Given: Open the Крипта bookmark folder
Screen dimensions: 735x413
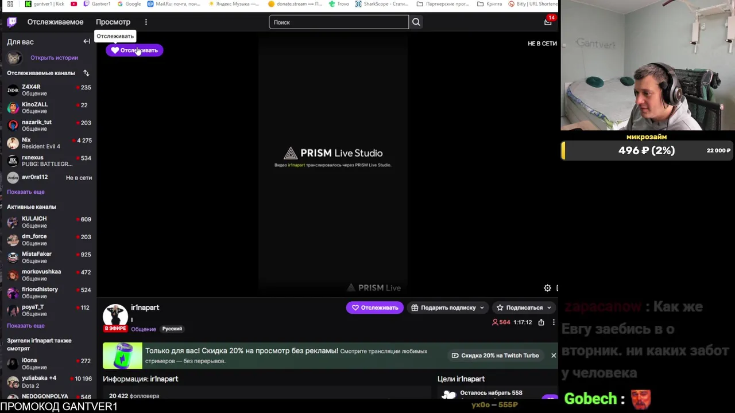Looking at the screenshot, I should pos(489,4).
